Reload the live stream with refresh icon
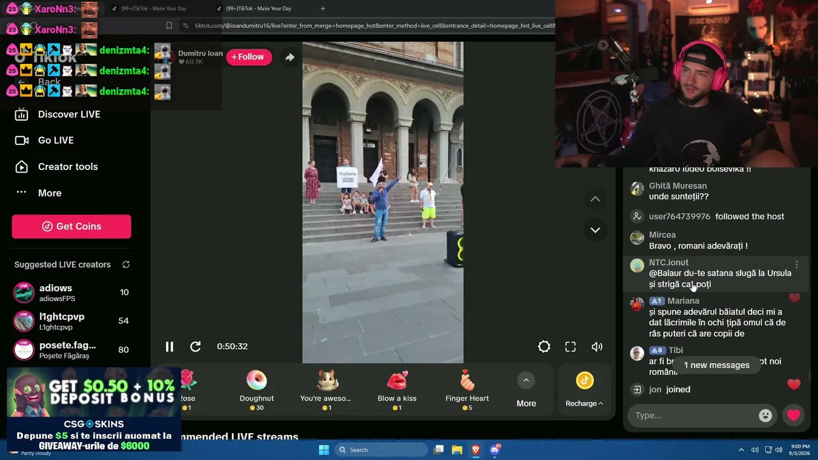 (196, 346)
